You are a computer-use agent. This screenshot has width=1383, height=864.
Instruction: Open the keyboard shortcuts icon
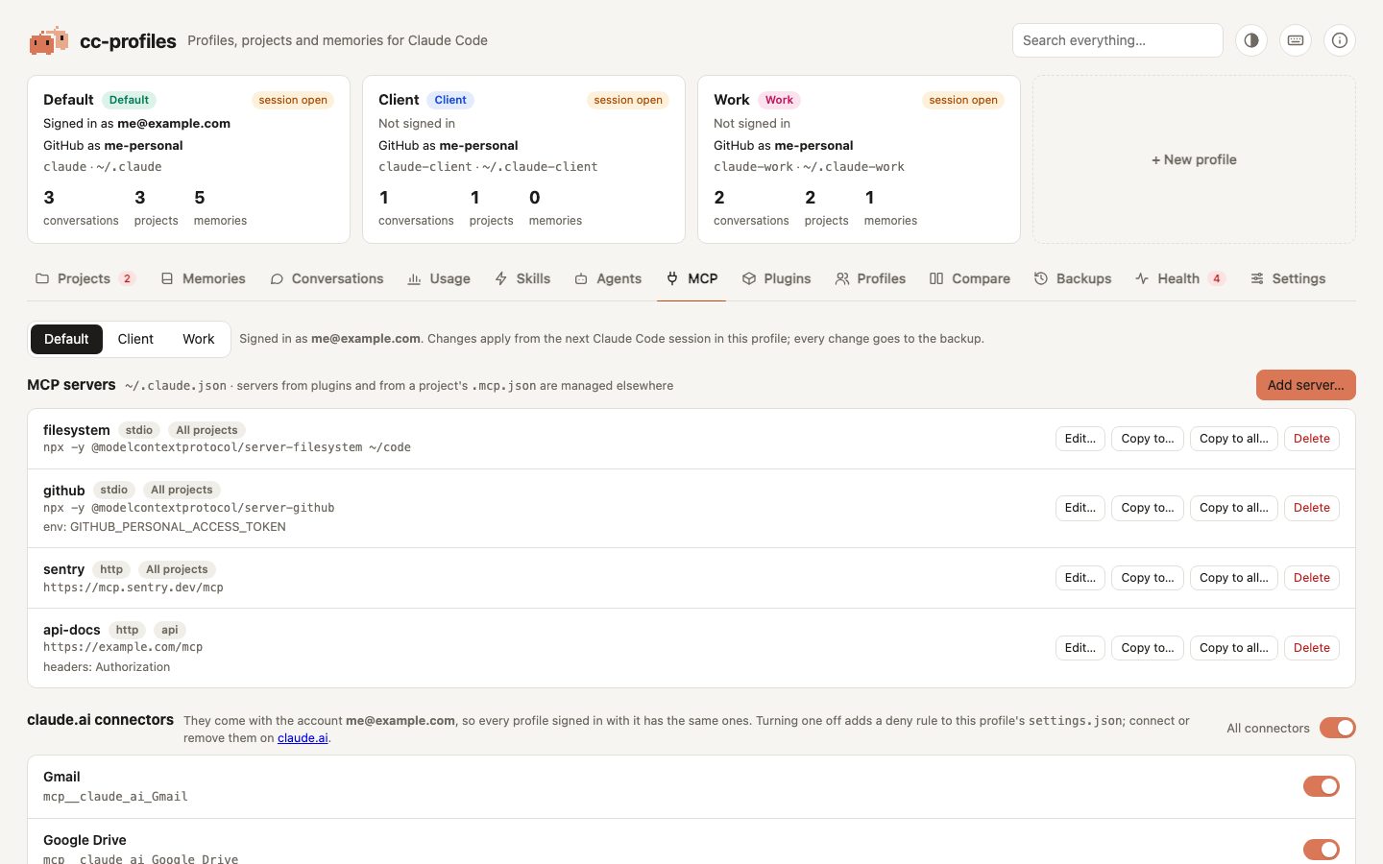pyautogui.click(x=1296, y=40)
